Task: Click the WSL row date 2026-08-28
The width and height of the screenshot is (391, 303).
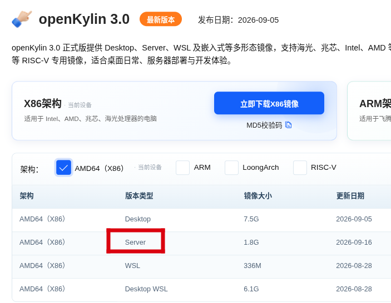Action: pos(354,266)
